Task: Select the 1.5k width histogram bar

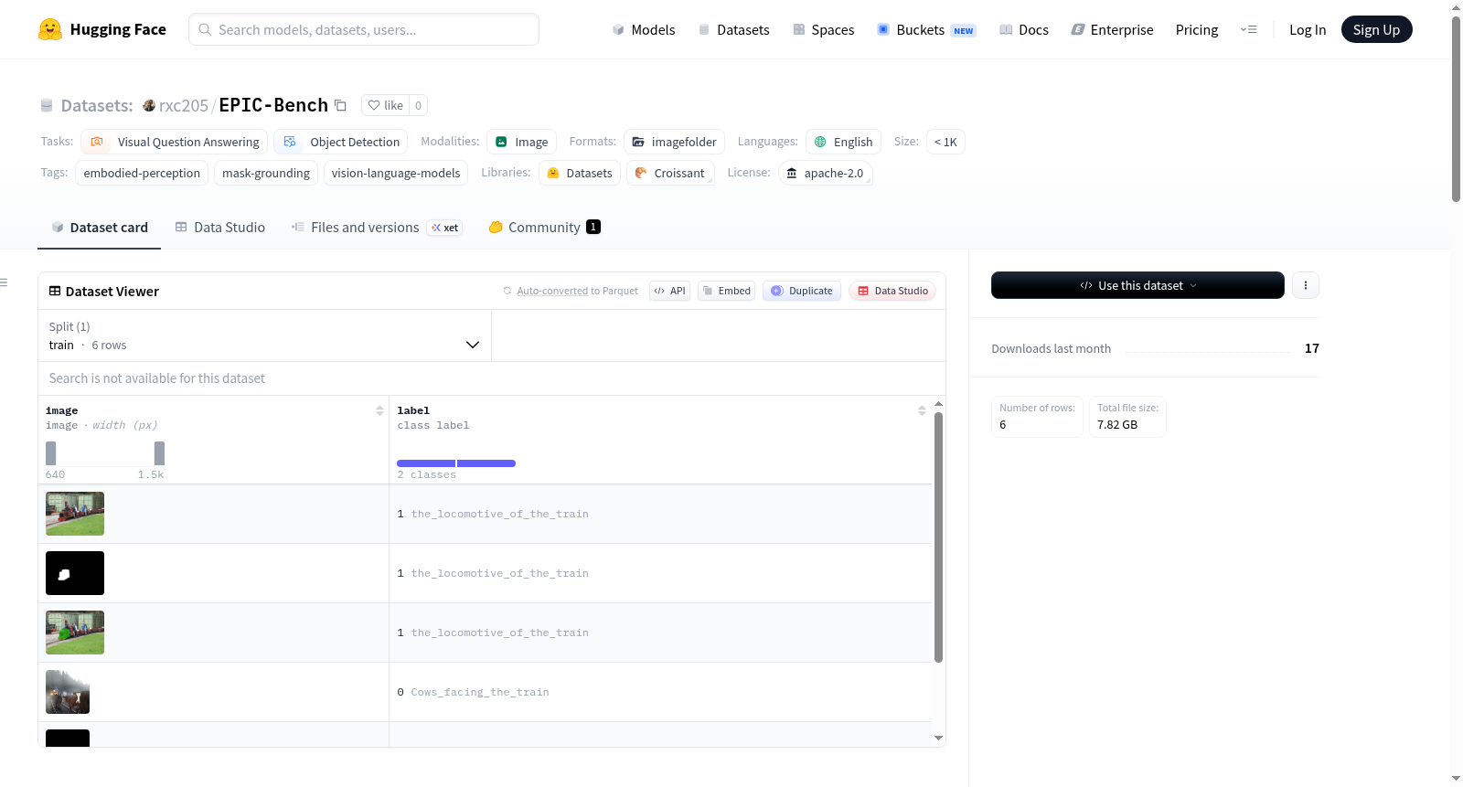Action: click(x=159, y=453)
